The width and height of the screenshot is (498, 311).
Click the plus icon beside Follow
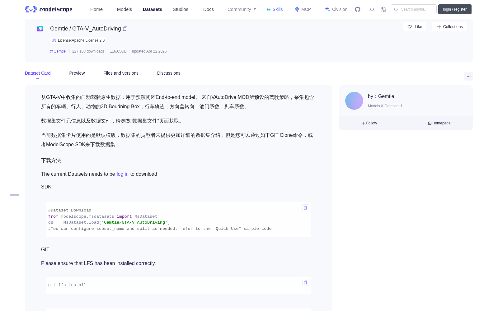click(364, 123)
